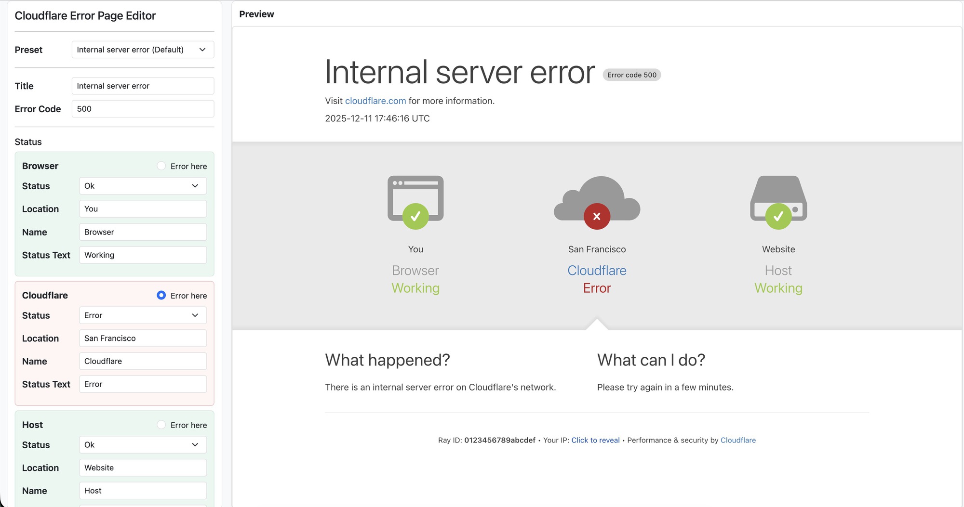This screenshot has width=964, height=507.
Task: Open the Browser Status dropdown
Action: (142, 186)
